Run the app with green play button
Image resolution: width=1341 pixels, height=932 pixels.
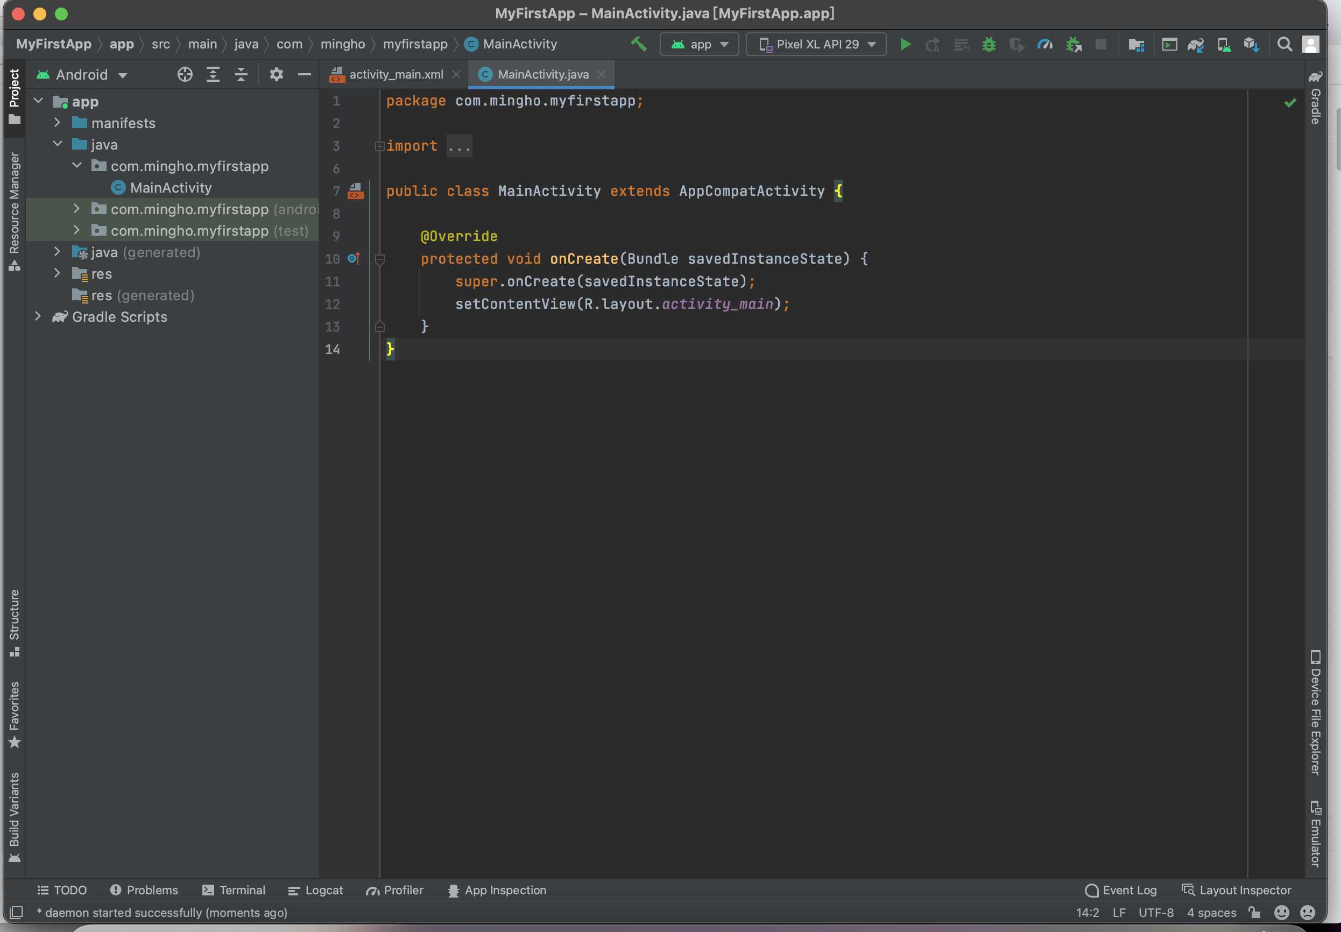point(905,44)
